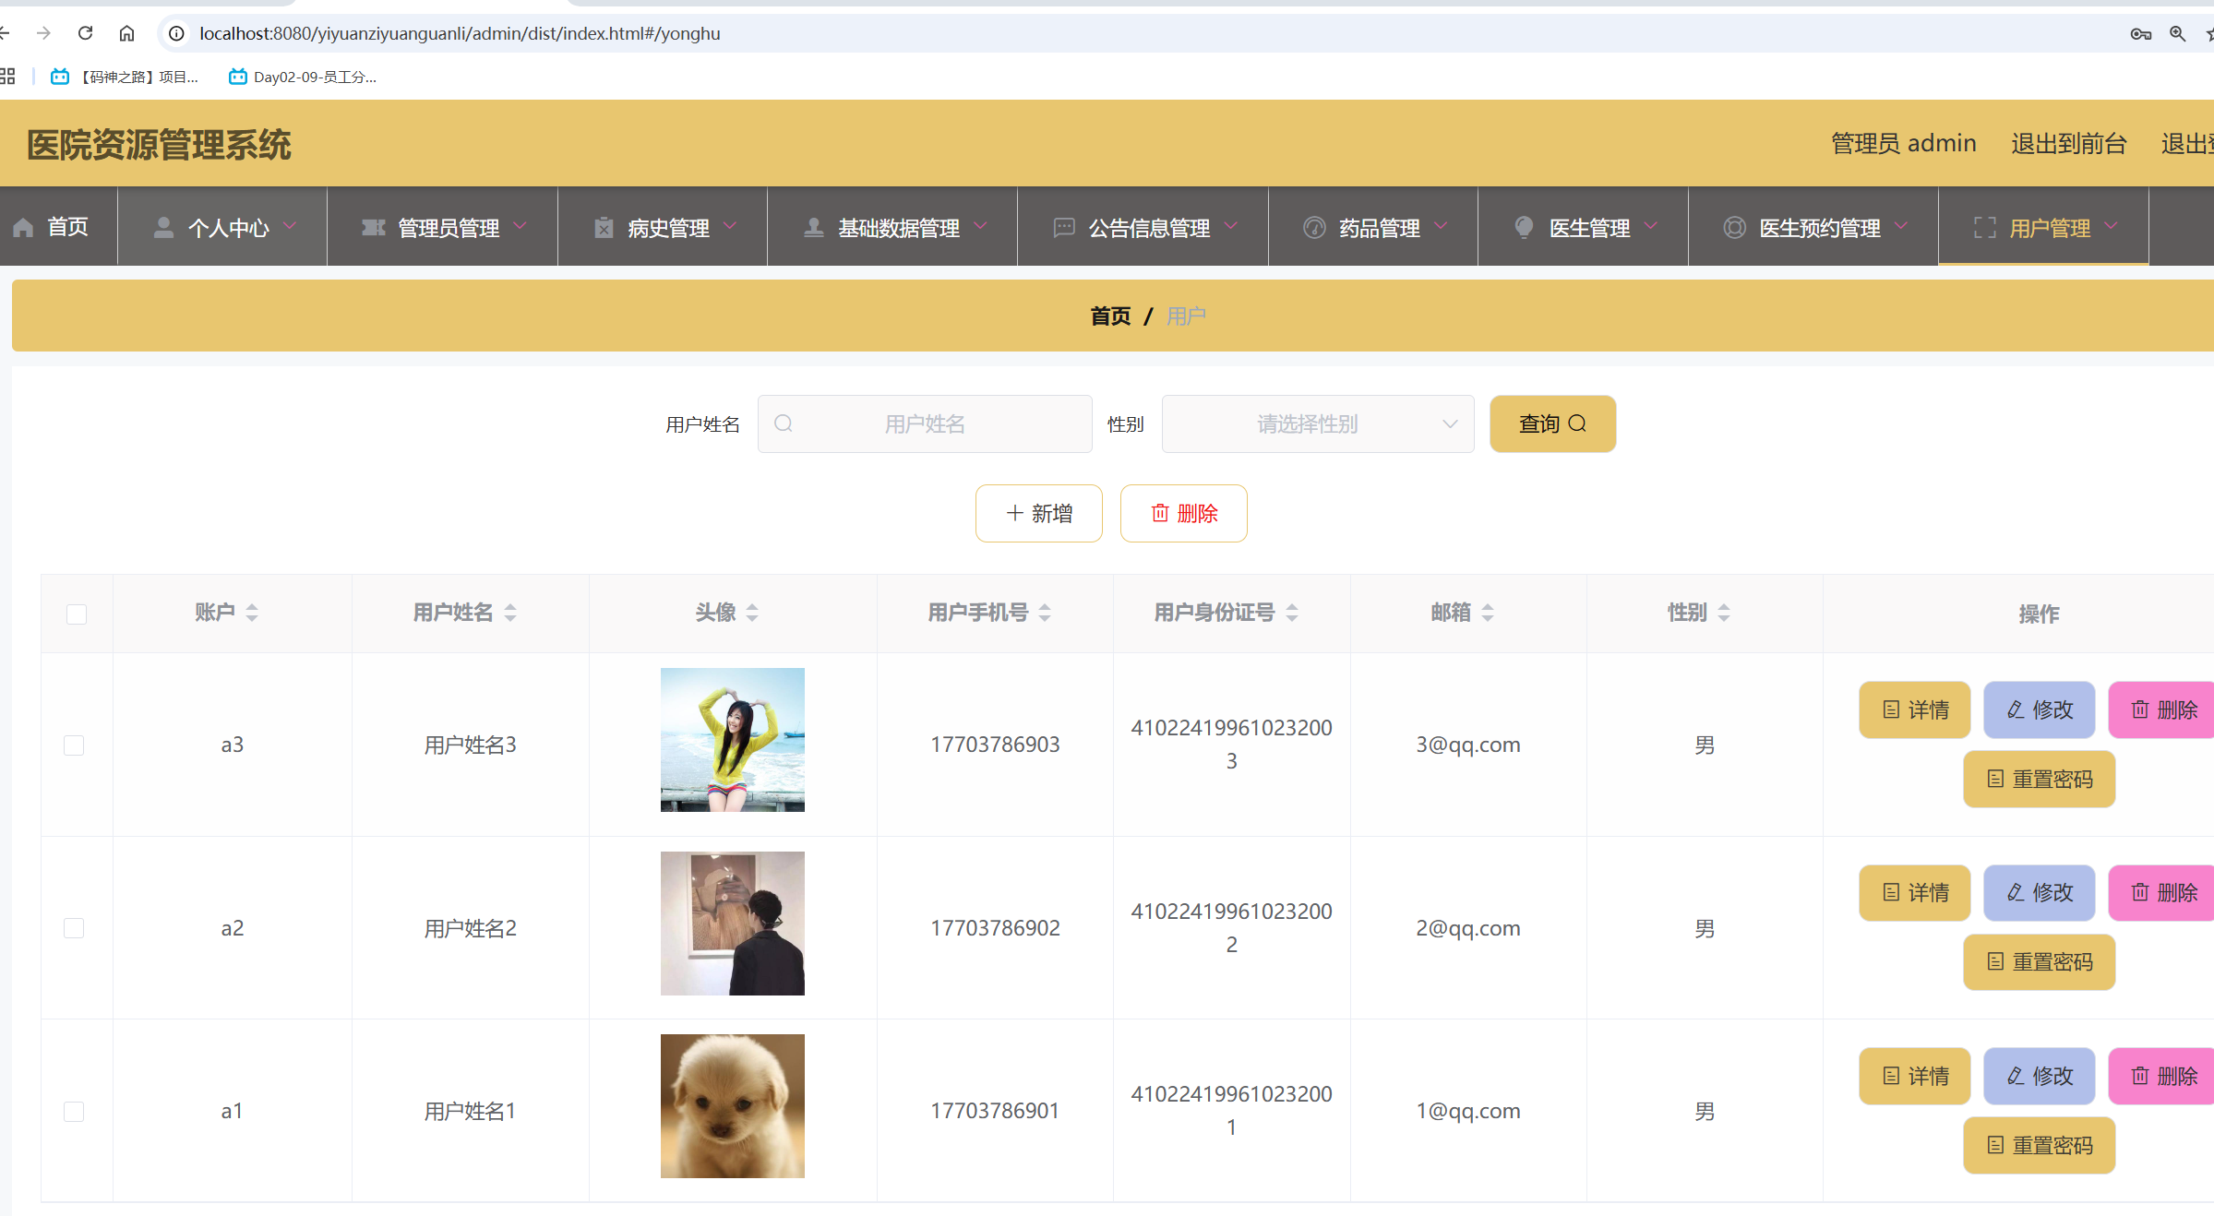Click 重置密码 for user a2
This screenshot has height=1216, width=2214.
point(2039,962)
